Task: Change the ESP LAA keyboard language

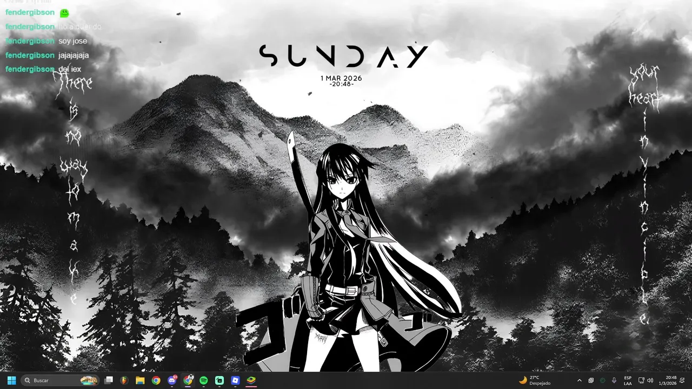Action: (628, 380)
